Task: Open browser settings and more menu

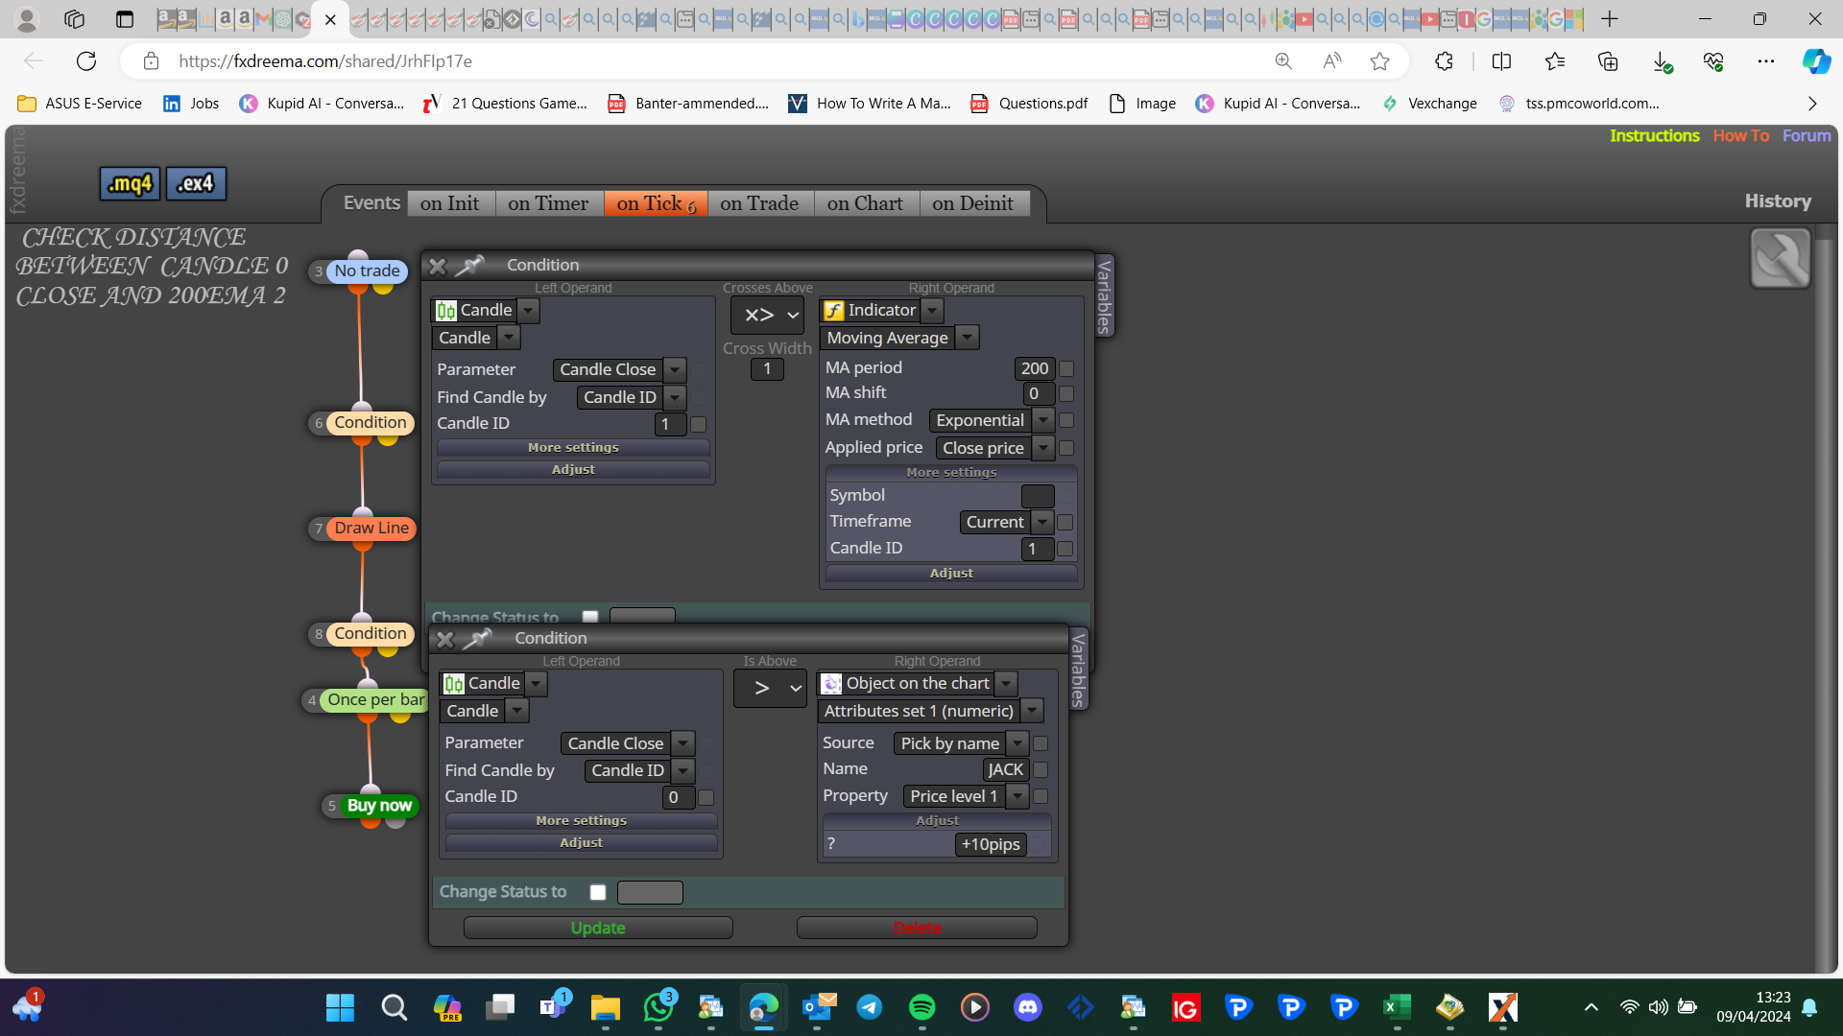Action: click(1766, 61)
